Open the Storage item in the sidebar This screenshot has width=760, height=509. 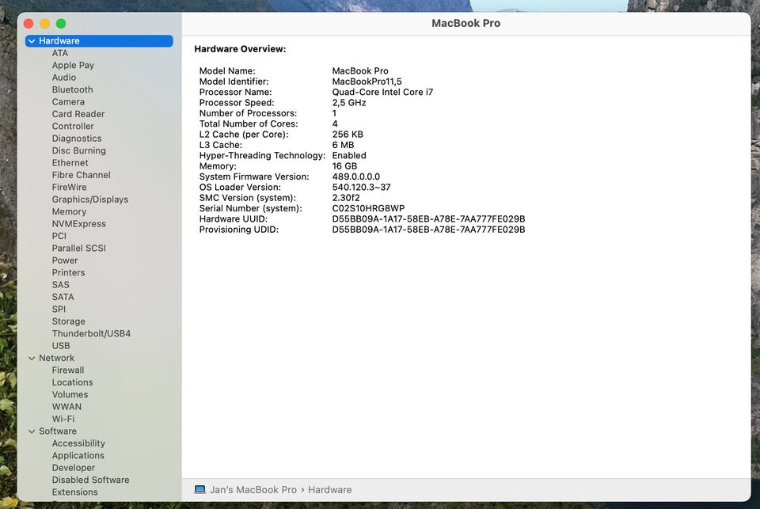coord(68,321)
